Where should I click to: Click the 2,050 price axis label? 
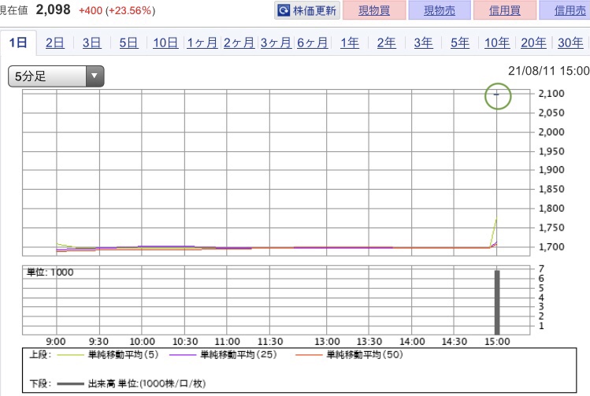point(551,113)
